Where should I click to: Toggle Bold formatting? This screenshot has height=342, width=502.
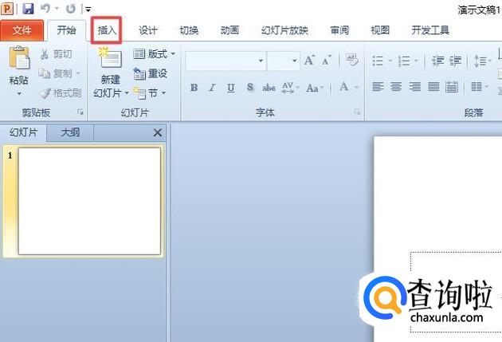(x=194, y=87)
